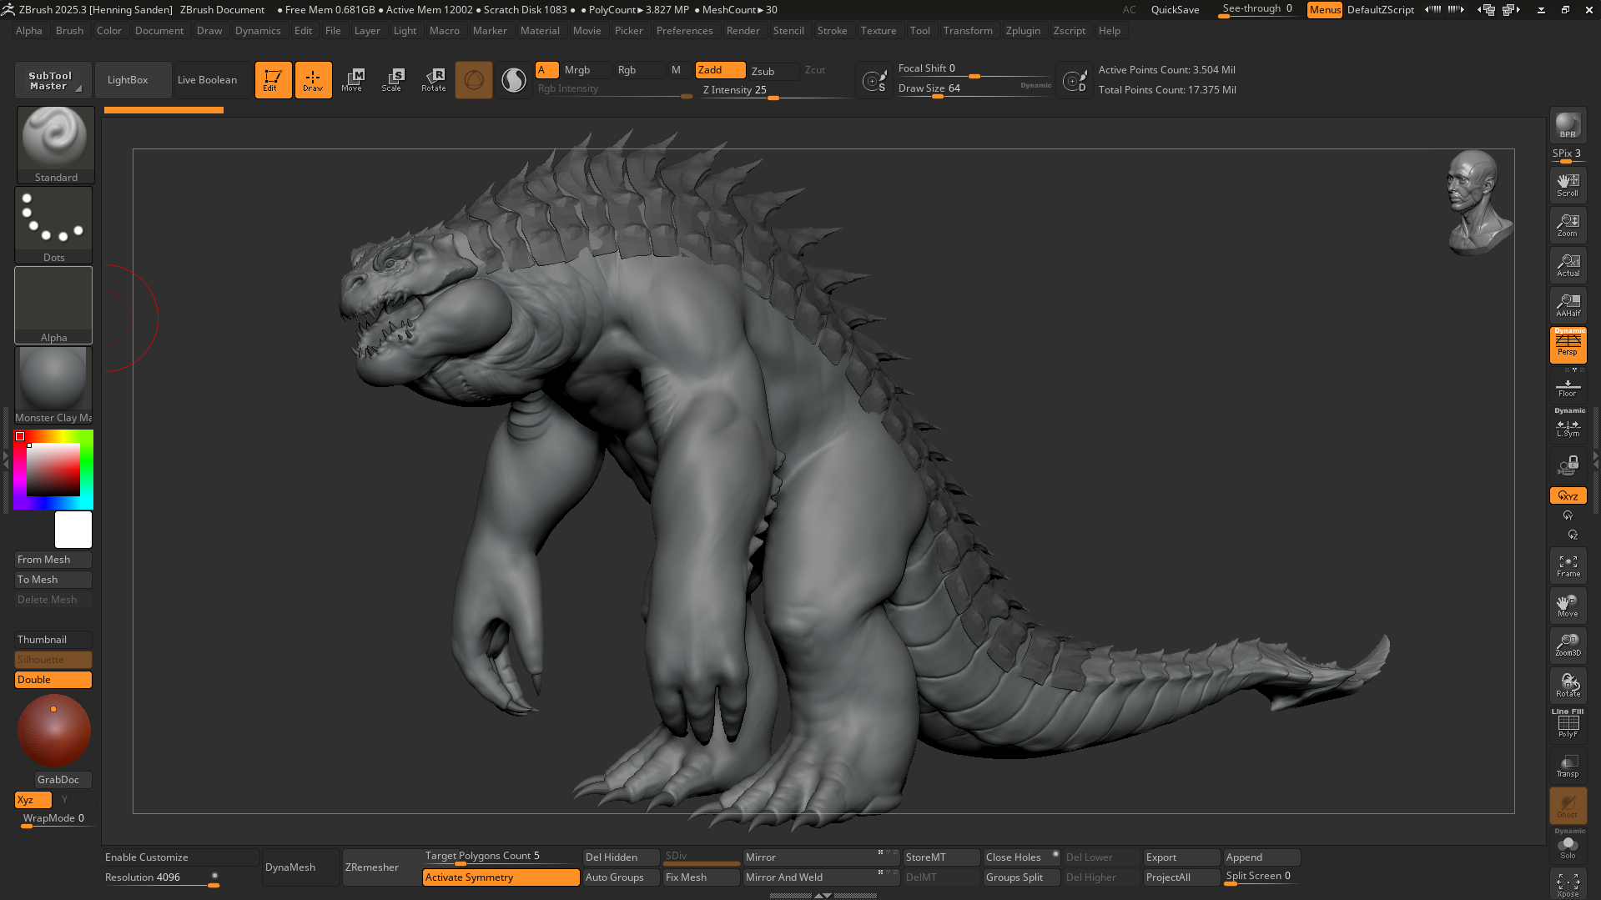Click the head bust view navigator
1601x900 pixels.
coord(1478,203)
